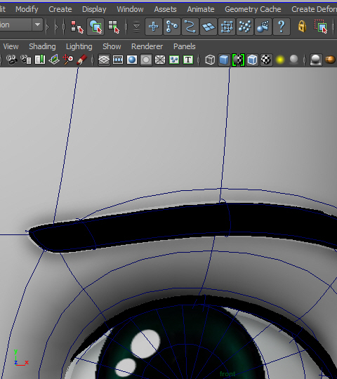
Task: Toggle Highlight Selection mode icon
Action: (x=321, y=27)
